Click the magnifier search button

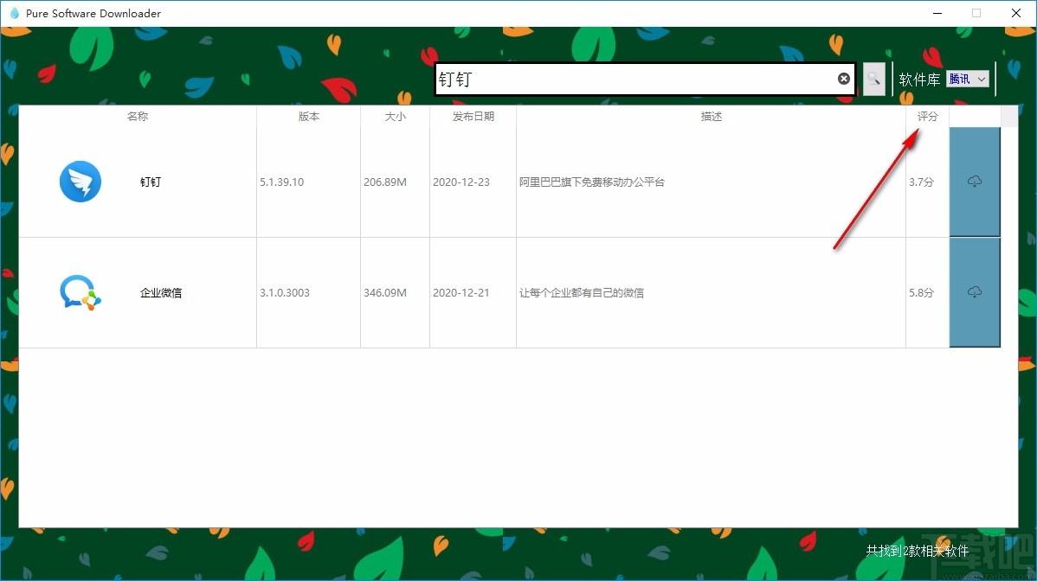pos(873,80)
